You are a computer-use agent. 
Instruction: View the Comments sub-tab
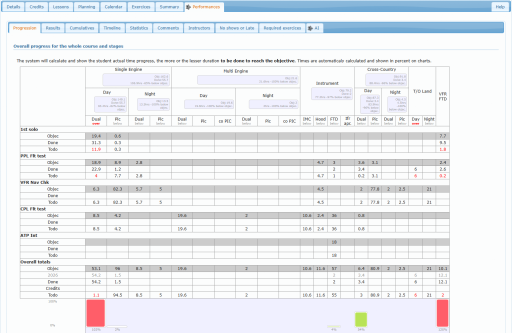168,28
